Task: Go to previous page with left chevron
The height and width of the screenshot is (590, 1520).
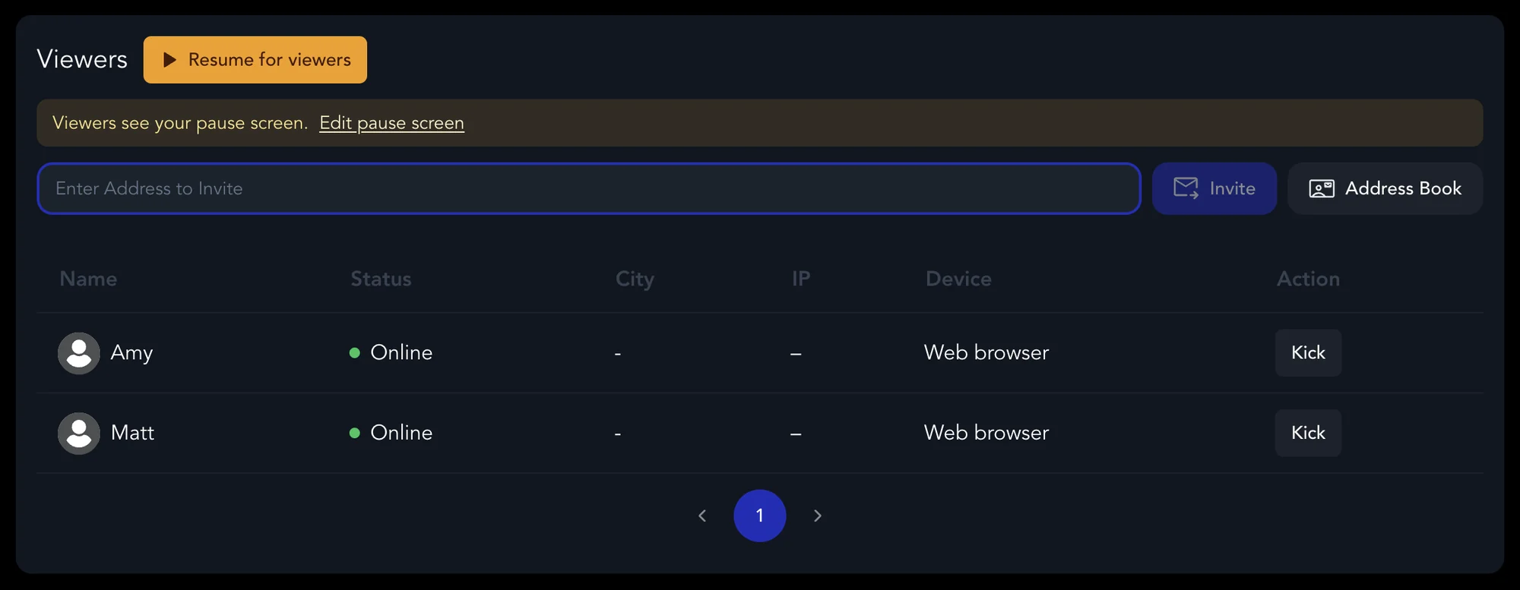Action: (x=702, y=516)
